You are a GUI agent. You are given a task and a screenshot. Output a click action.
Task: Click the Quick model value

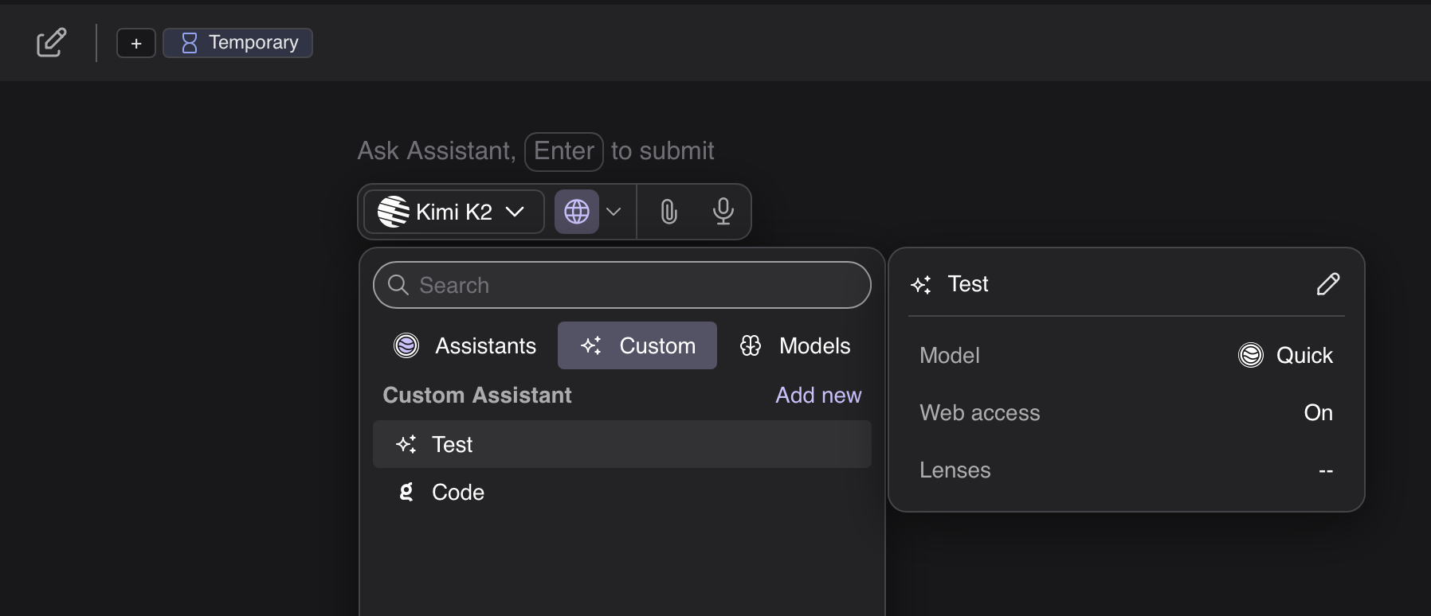(1286, 355)
